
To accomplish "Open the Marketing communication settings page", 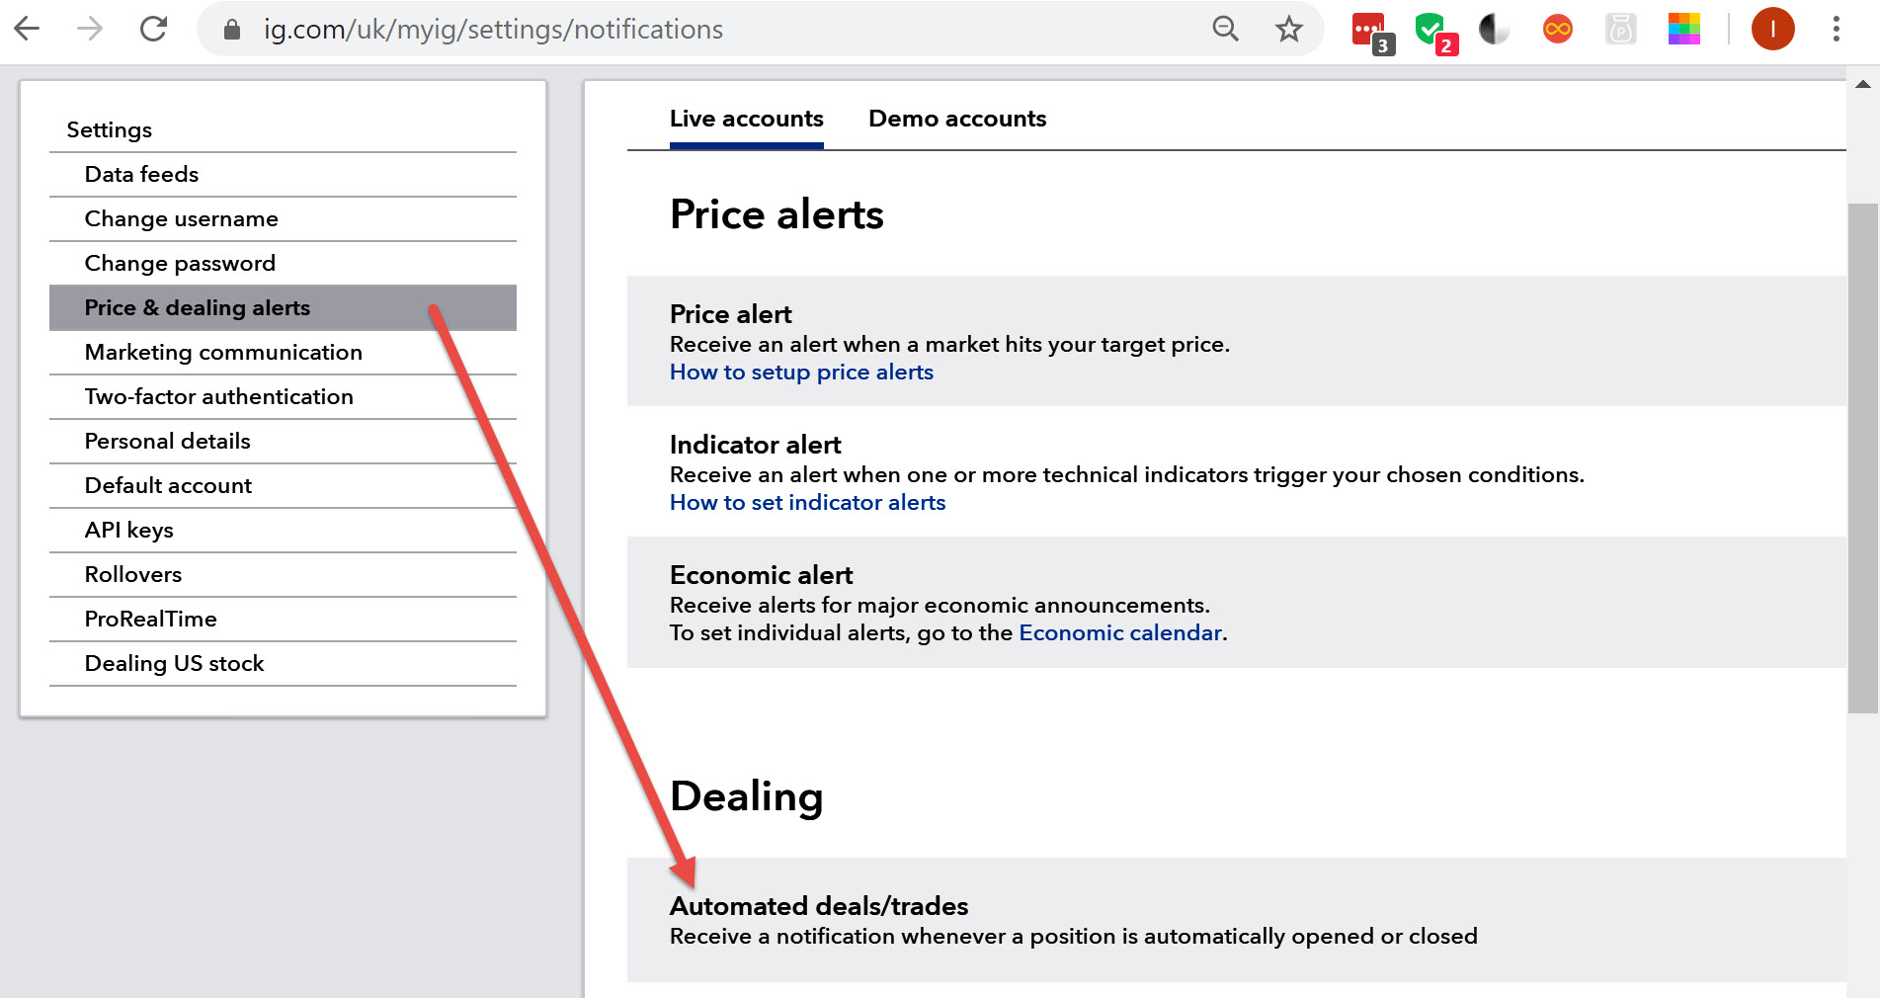I will click(223, 353).
